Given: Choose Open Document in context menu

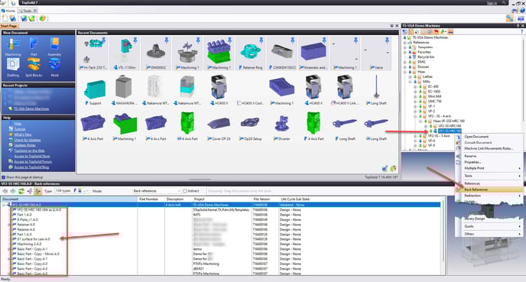Looking at the screenshot, I should point(476,137).
